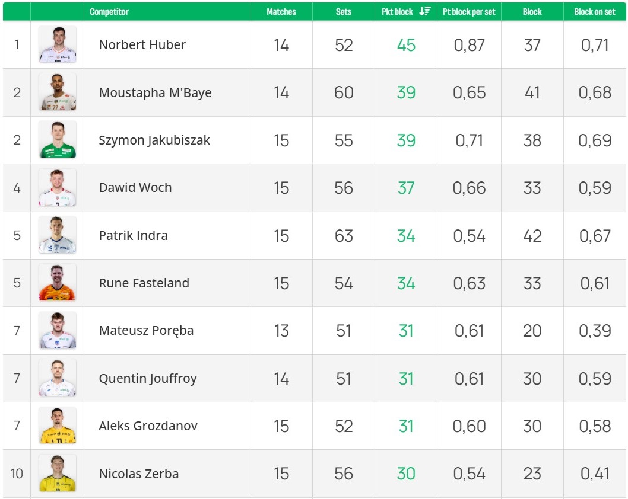Click Norbert Huber's 45 block points value

pos(406,45)
